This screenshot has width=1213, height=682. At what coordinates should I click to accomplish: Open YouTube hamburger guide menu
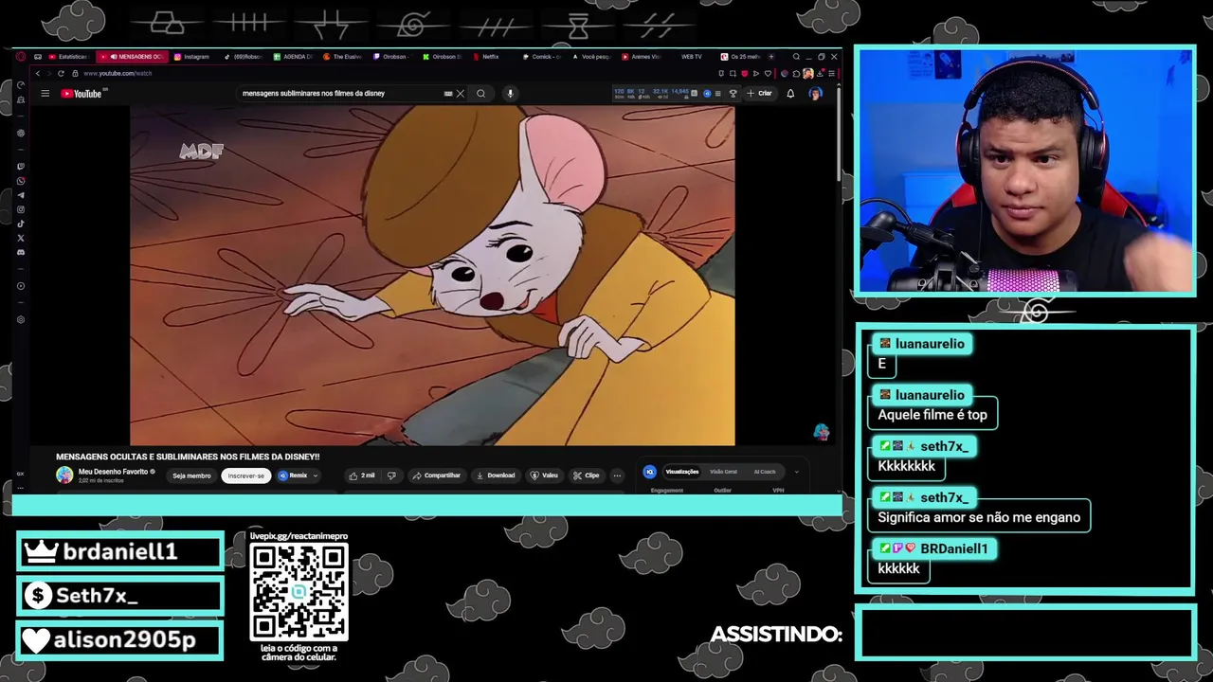click(45, 94)
